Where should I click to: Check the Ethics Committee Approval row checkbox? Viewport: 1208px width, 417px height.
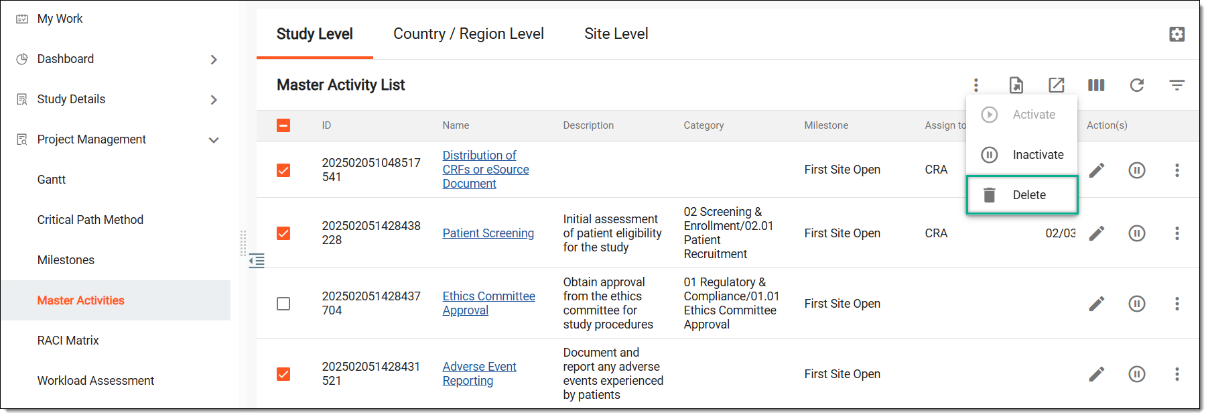pyautogui.click(x=283, y=304)
